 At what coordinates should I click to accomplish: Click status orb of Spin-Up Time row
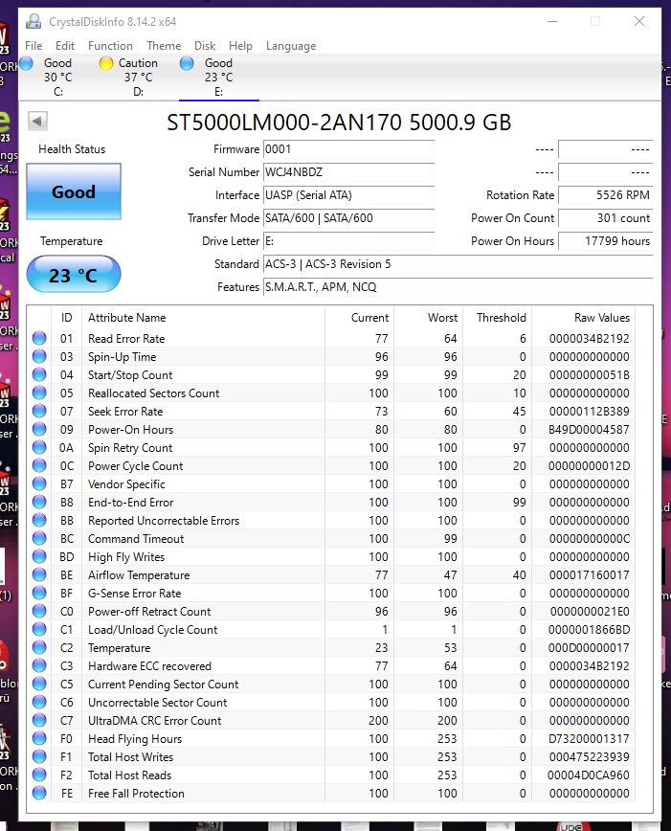(x=39, y=356)
